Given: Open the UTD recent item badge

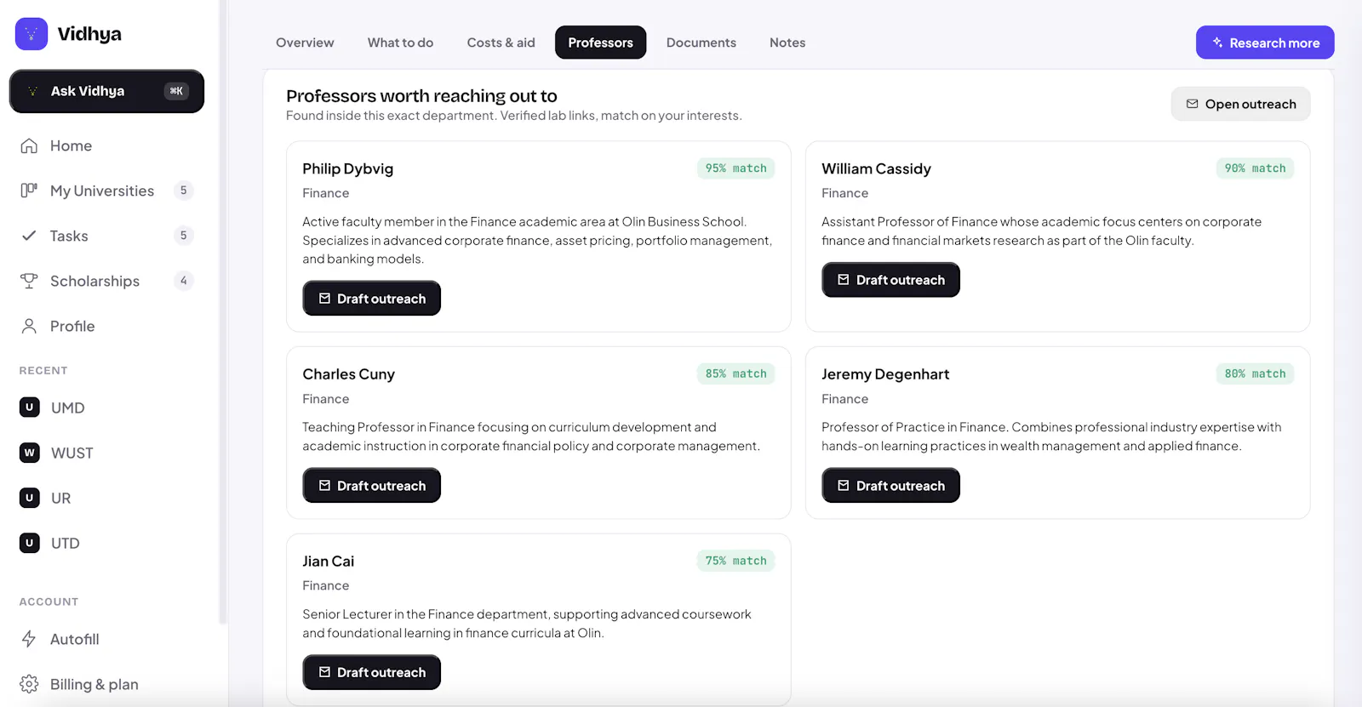Looking at the screenshot, I should [30, 543].
